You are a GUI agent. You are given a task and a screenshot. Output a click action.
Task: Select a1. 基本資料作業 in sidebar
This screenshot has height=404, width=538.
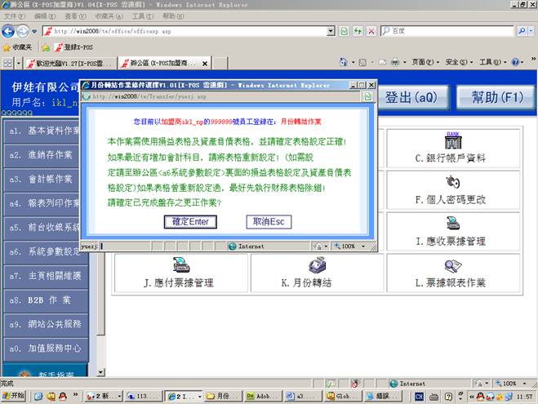pyautogui.click(x=44, y=131)
